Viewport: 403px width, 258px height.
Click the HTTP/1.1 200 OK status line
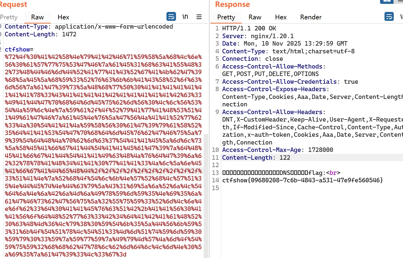[249, 29]
